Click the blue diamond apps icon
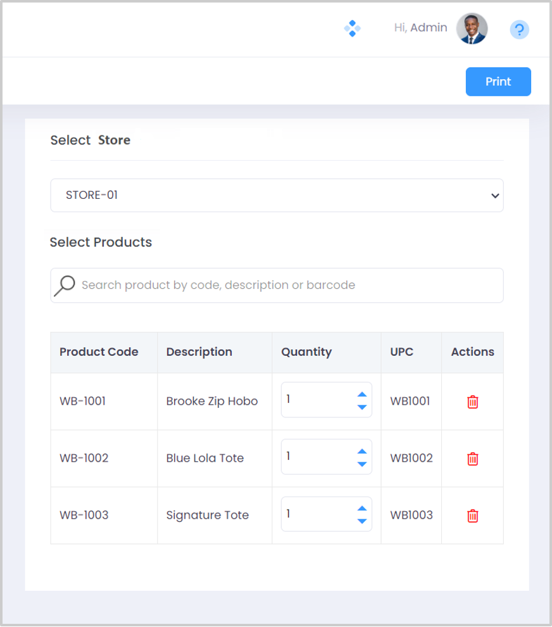The image size is (552, 627). [352, 28]
